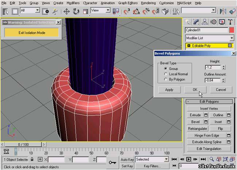Open Hinge From Edge settings box
Viewport: 237px width, 170px height.
pos(229,135)
